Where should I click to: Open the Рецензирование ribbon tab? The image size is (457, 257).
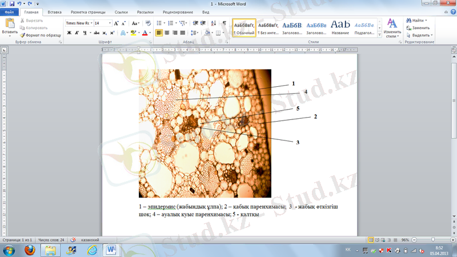tap(178, 11)
